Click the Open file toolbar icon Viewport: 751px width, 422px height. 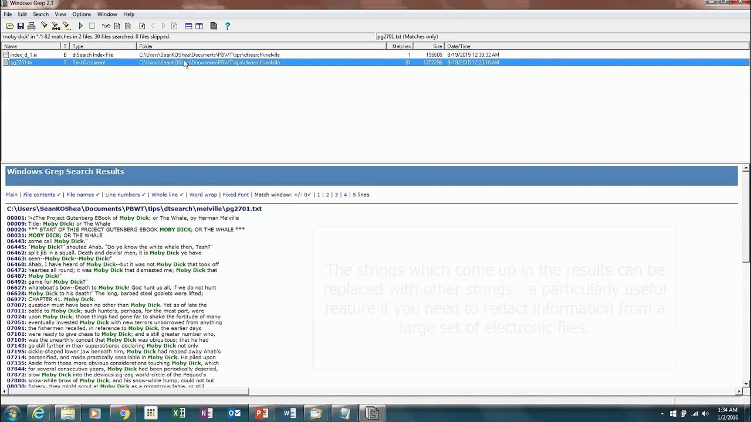click(10, 26)
